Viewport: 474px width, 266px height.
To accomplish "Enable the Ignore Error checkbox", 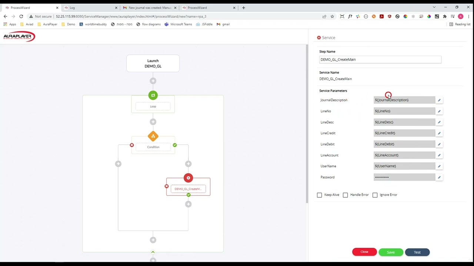I will click(x=375, y=195).
